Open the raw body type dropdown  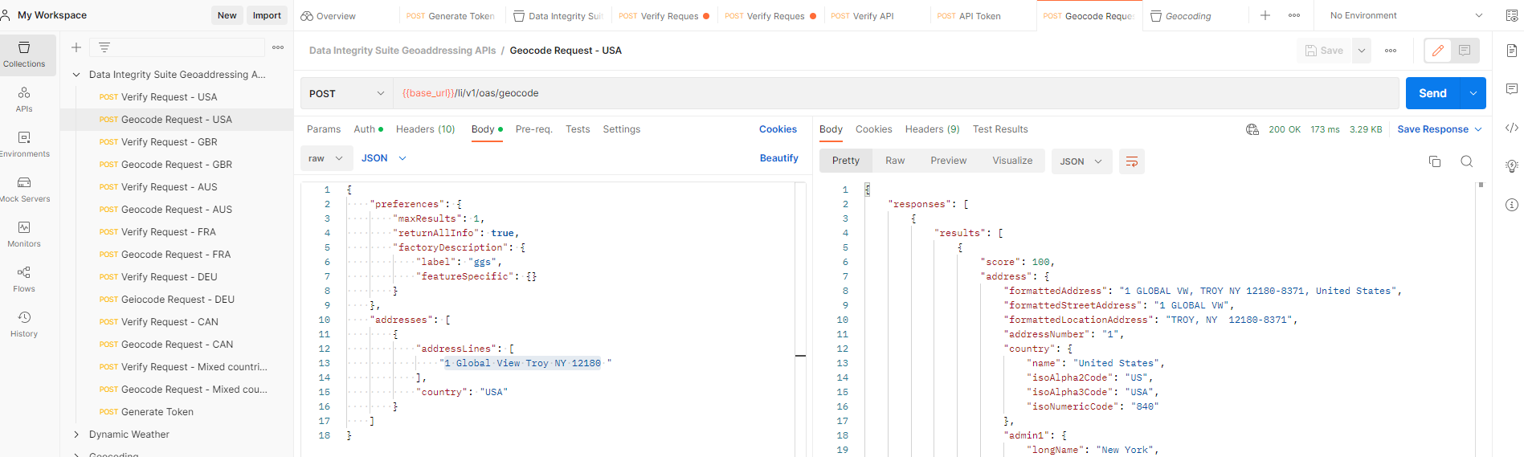[325, 158]
